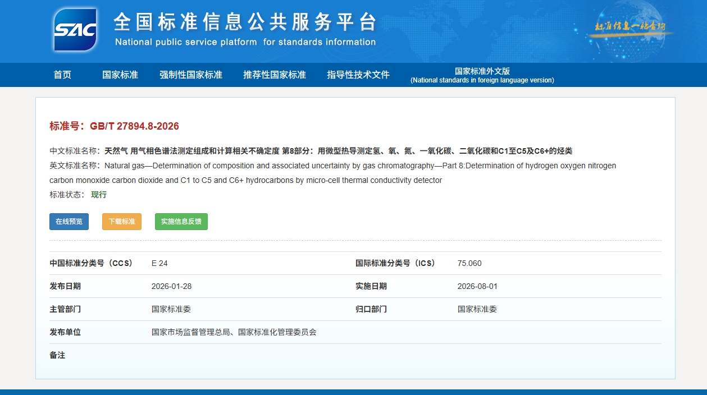Click the 实施信息反馈 button
The height and width of the screenshot is (395, 707).
[181, 222]
